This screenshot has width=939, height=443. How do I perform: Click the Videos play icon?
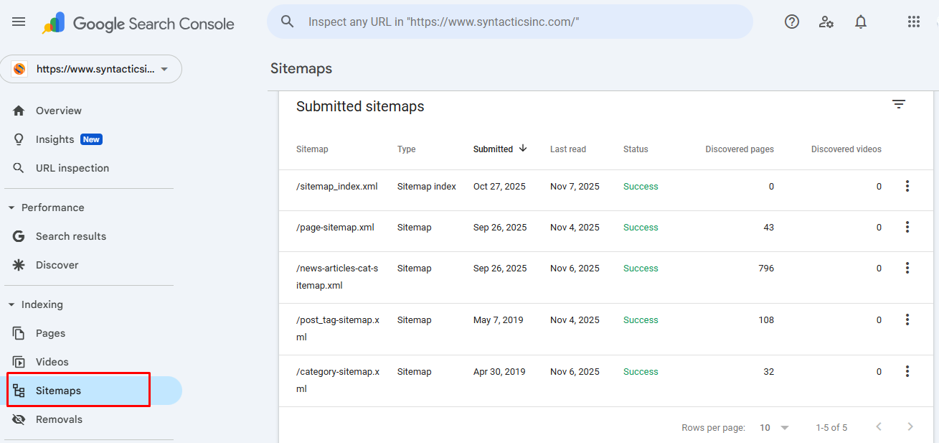click(x=19, y=362)
